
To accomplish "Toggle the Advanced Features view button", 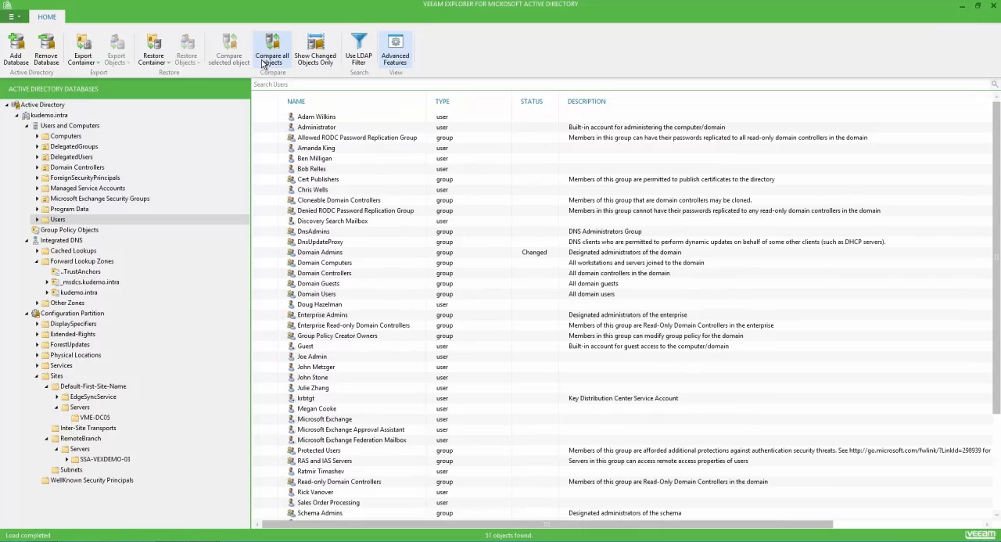I will (x=395, y=49).
